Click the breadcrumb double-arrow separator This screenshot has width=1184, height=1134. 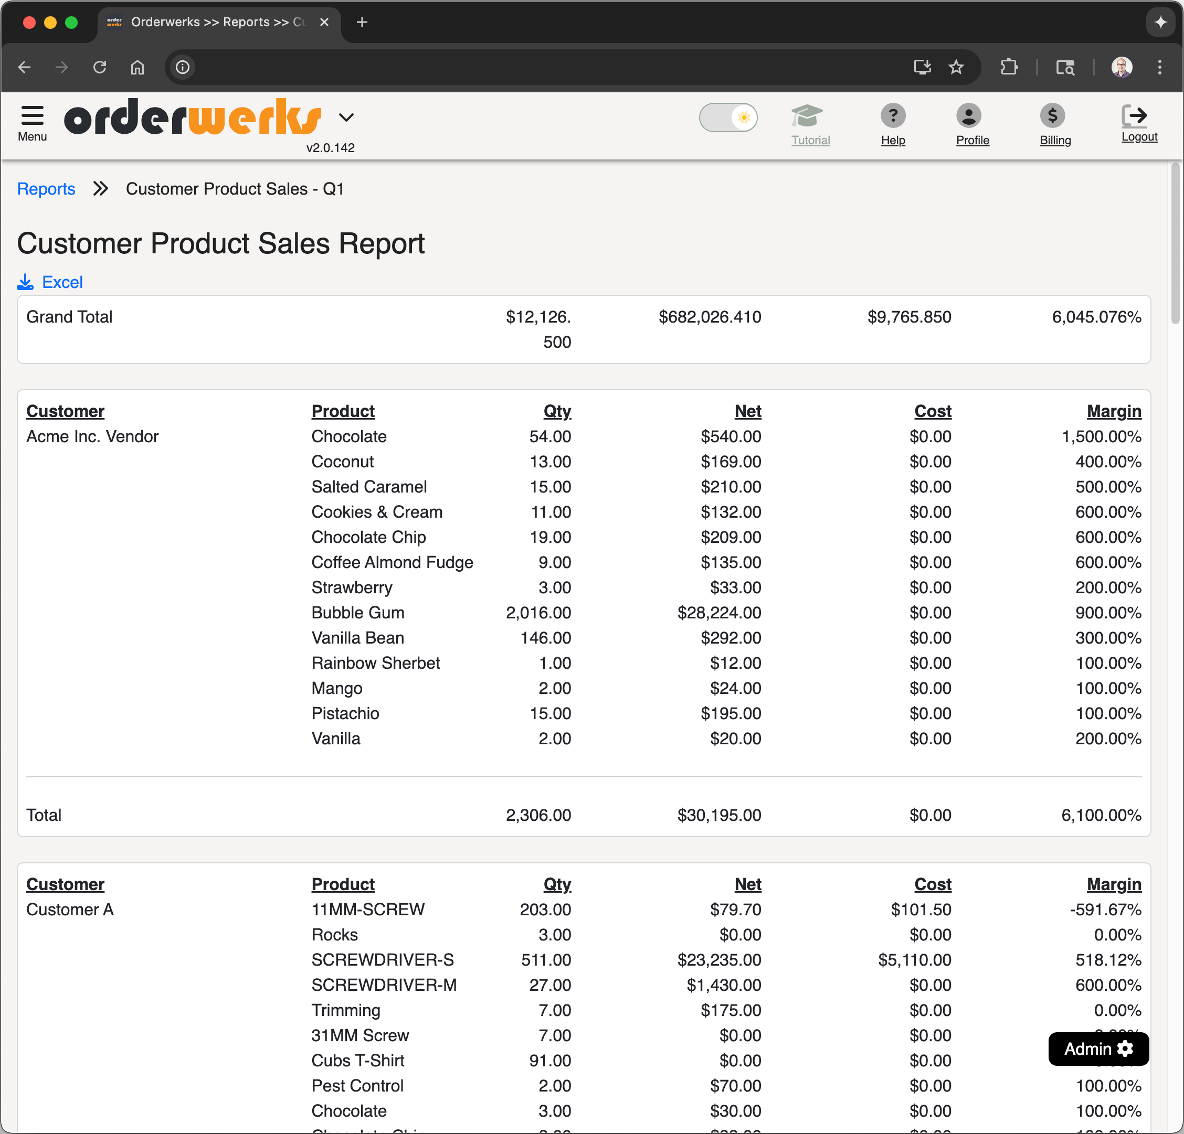pos(100,188)
